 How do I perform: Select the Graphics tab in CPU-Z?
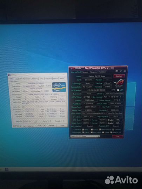click(x=48, y=79)
